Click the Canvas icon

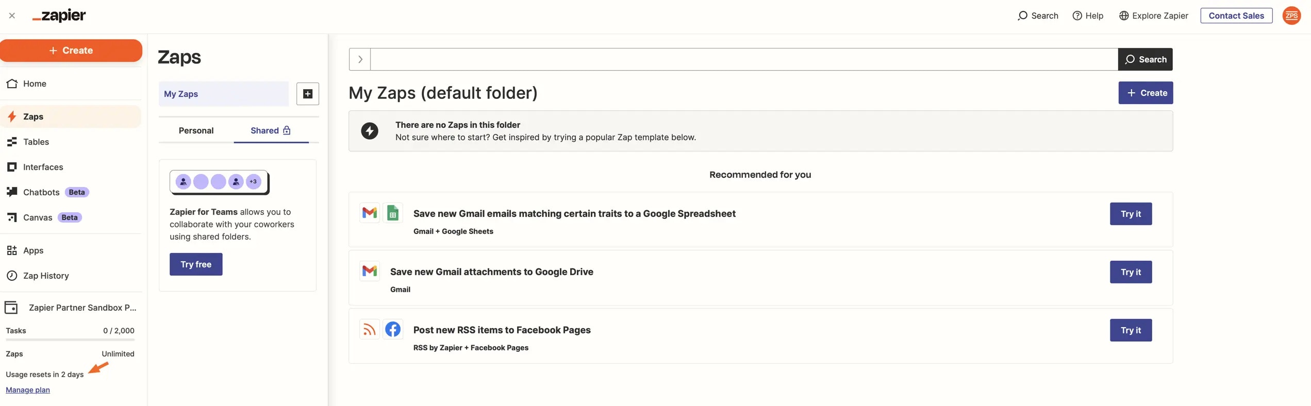12,217
